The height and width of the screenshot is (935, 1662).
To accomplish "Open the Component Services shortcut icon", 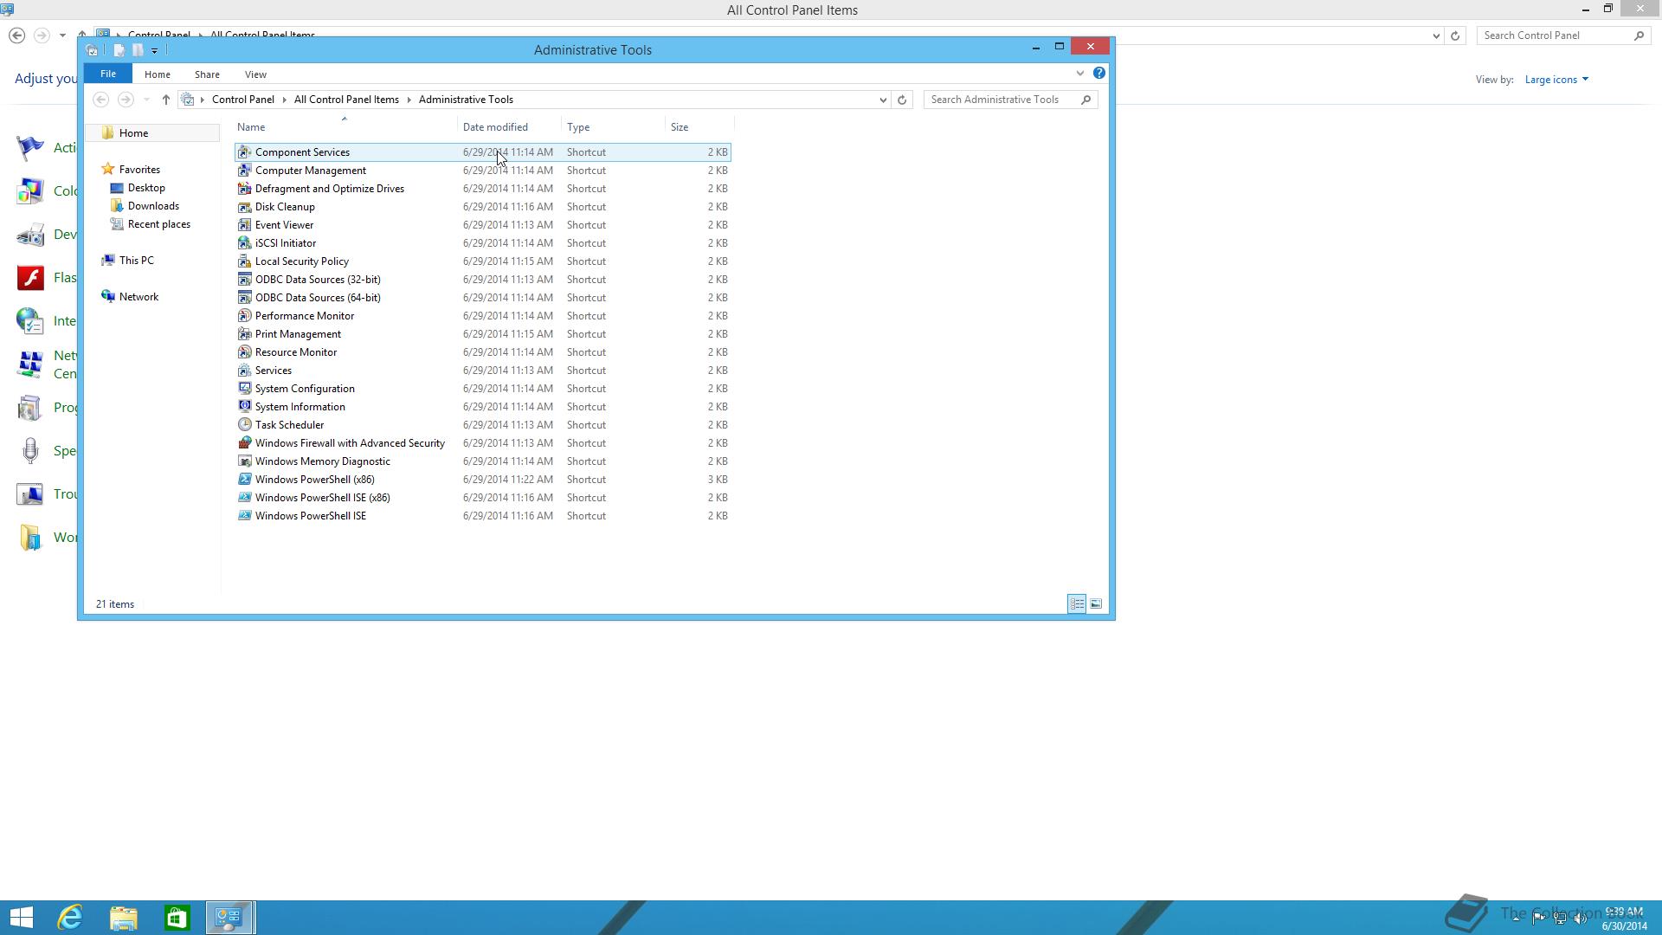I will point(244,152).
